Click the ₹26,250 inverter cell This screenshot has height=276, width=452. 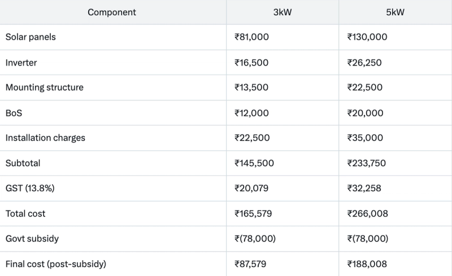tap(364, 63)
